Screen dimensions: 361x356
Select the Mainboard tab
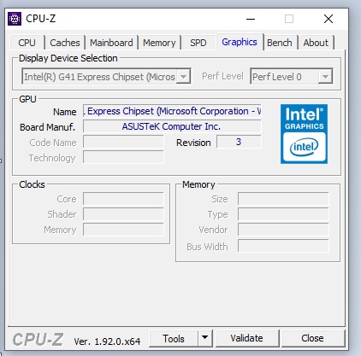pos(111,43)
